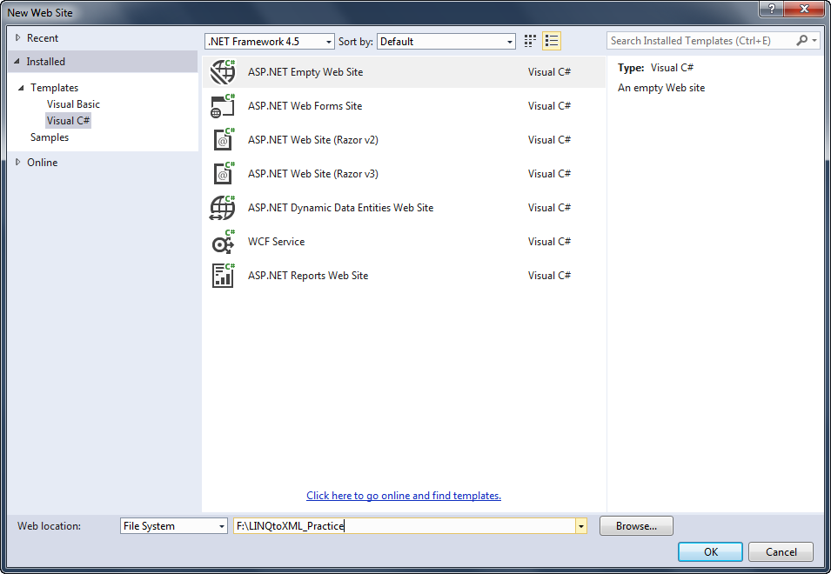The width and height of the screenshot is (831, 574).
Task: Click Visual C# label in Reports Web Site row
Action: click(x=549, y=276)
